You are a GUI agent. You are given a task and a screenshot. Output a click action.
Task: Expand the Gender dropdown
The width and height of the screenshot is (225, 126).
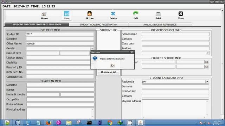(x=92, y=48)
